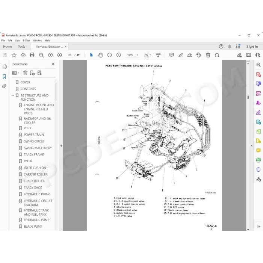Switch to the Tools tab
The image size is (263, 263).
click(22, 47)
